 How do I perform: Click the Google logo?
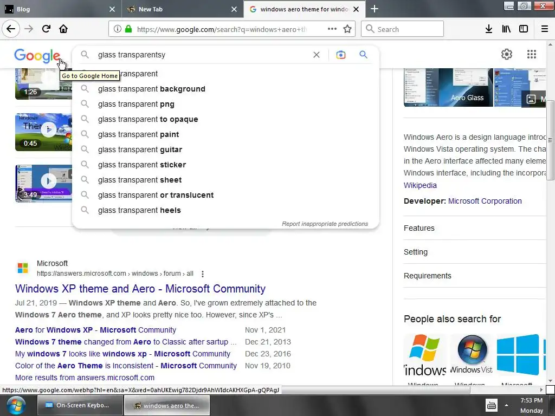click(37, 56)
